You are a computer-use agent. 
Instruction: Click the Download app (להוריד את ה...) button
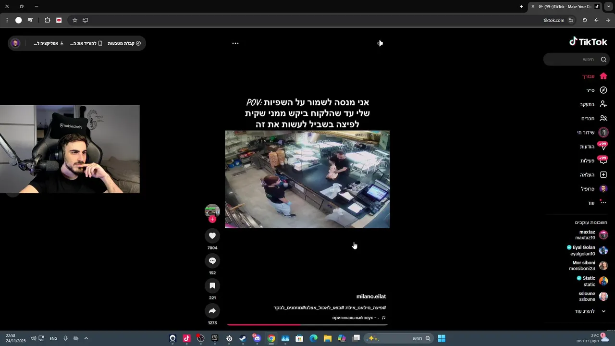pos(86,43)
